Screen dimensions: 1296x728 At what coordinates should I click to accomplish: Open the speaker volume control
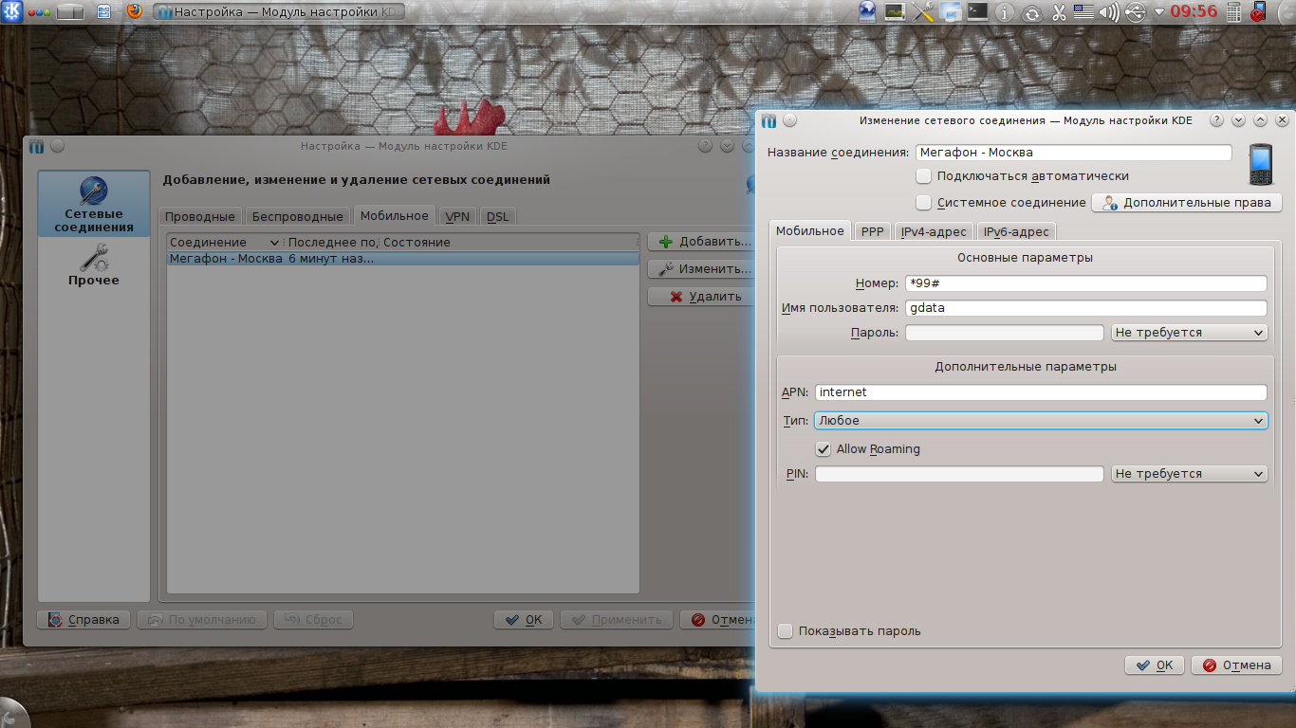pyautogui.click(x=1109, y=13)
